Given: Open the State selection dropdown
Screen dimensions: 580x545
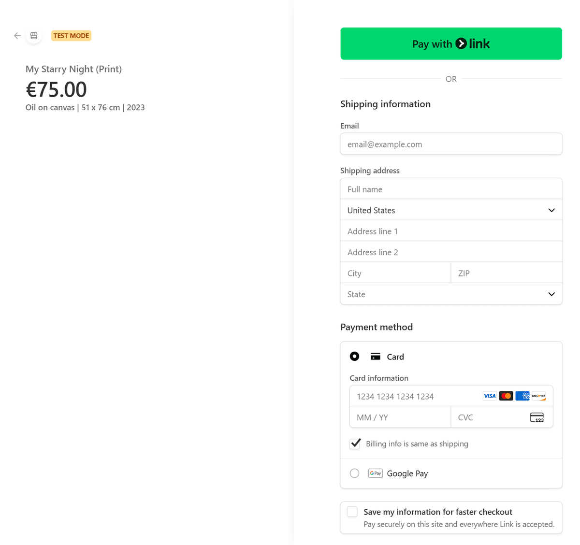Looking at the screenshot, I should (x=451, y=294).
